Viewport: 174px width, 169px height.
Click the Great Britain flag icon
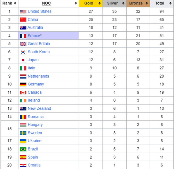(23, 44)
